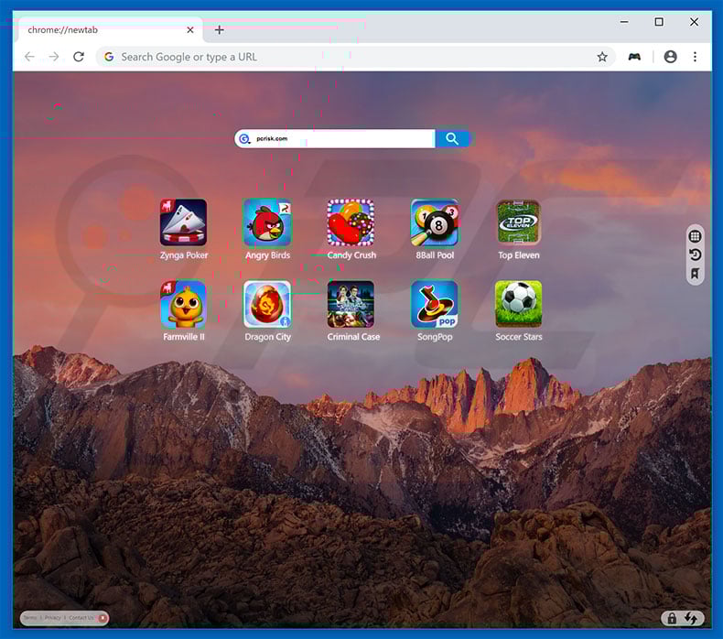
Task: Click the Google logo in the address bar
Action: (x=109, y=57)
